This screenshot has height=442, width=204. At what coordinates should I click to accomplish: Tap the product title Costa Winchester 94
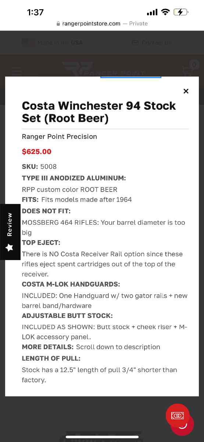click(x=99, y=112)
